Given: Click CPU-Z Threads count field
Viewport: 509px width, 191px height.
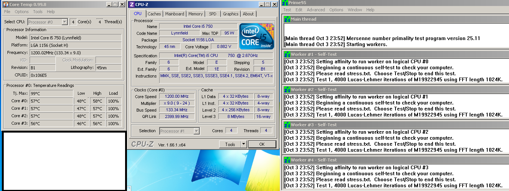Looking at the screenshot, I should coord(266,131).
